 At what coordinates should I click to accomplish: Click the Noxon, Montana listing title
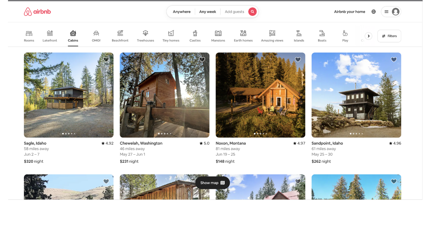click(x=231, y=143)
